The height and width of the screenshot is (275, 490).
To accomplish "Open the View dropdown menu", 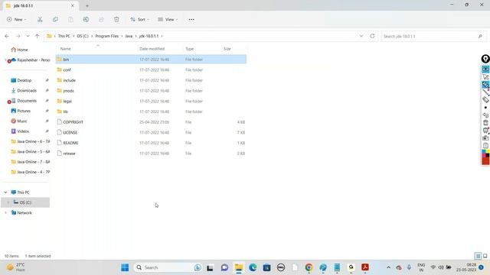I will (x=168, y=19).
